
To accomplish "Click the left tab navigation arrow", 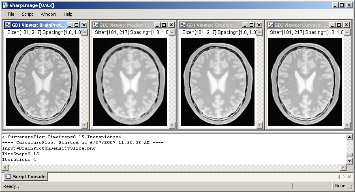I will [339, 177].
